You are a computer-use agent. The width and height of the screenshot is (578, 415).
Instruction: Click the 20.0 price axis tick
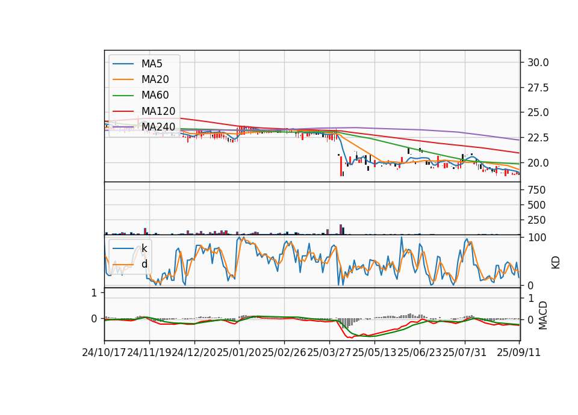tap(538, 163)
